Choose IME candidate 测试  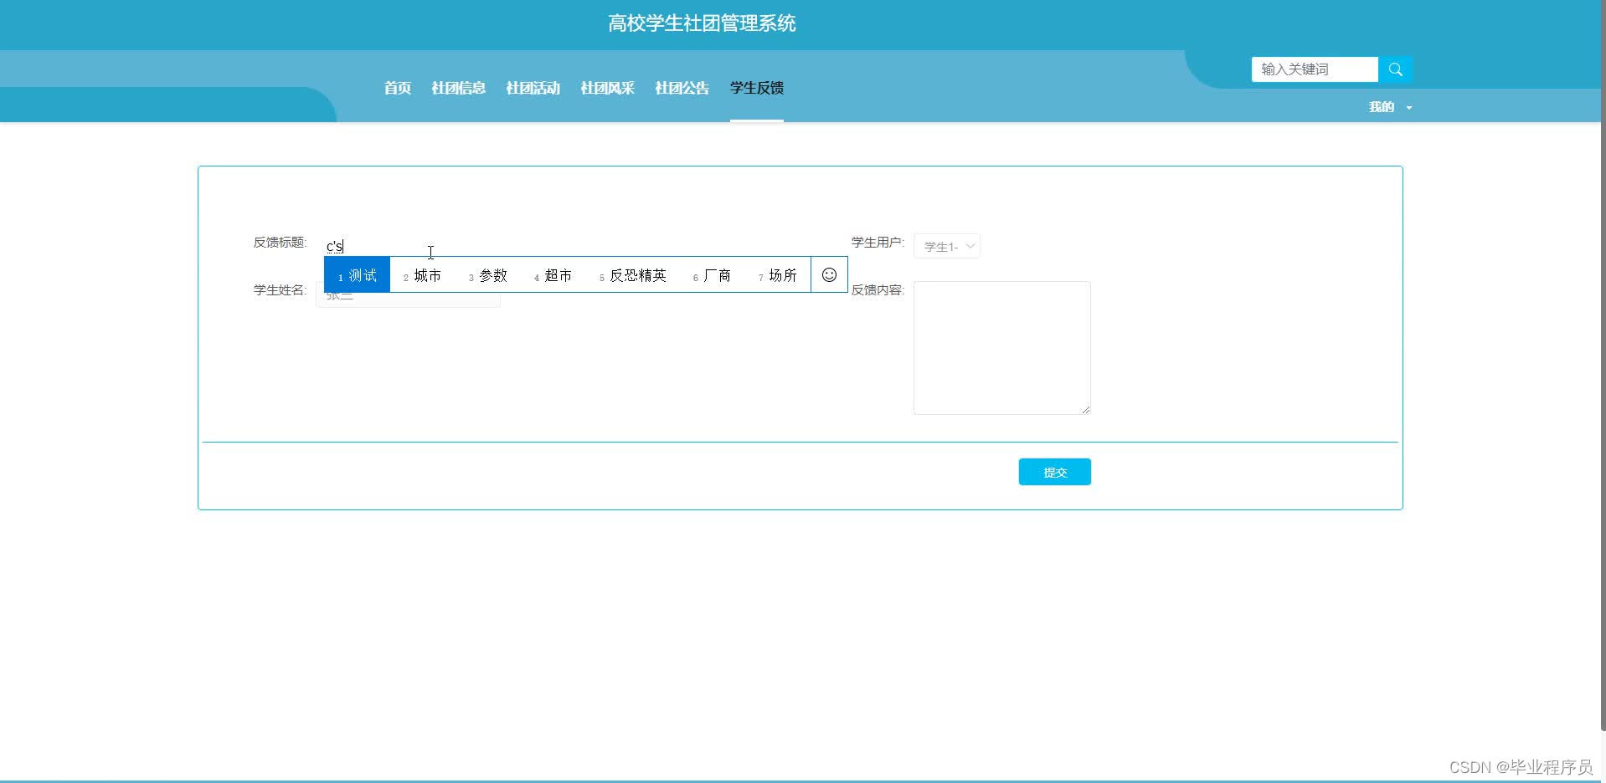pyautogui.click(x=358, y=275)
